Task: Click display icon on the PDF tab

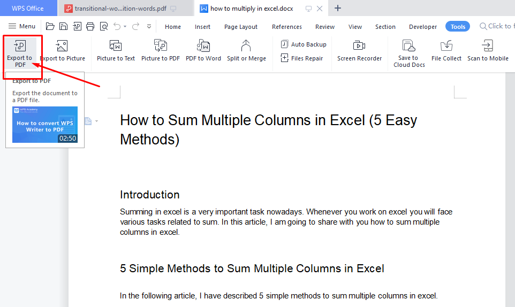Action: [173, 9]
